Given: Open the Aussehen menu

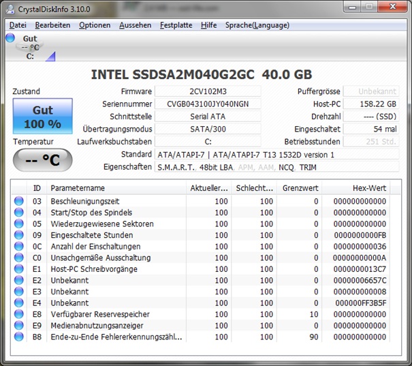Looking at the screenshot, I should pos(135,25).
